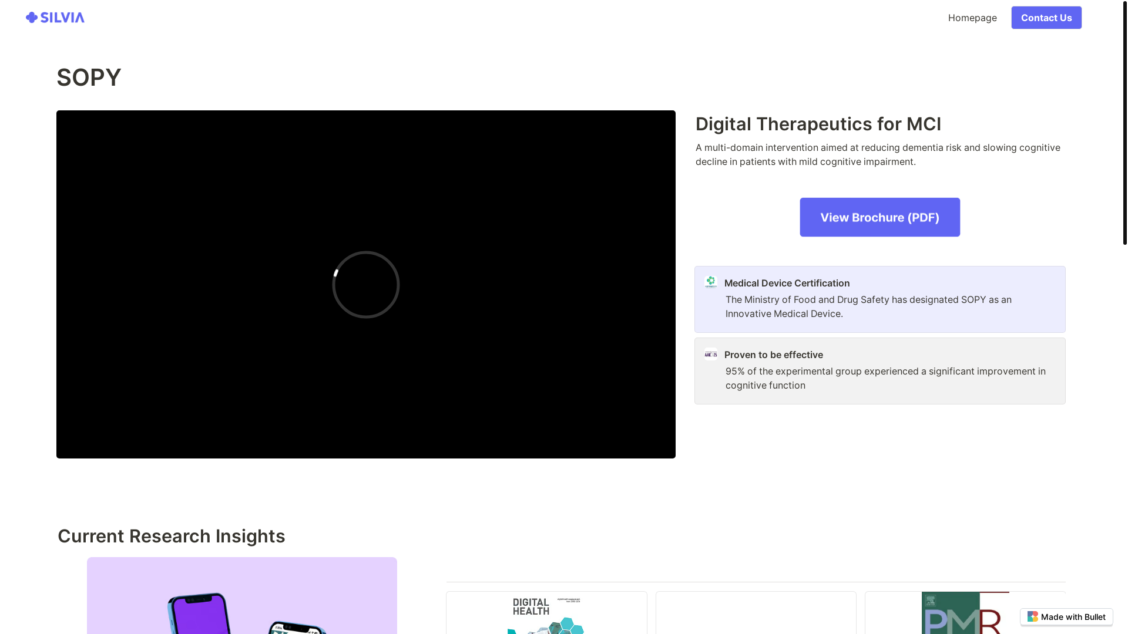Screen dimensions: 1128x634
Task: Open the Homepage link
Action: click(972, 18)
